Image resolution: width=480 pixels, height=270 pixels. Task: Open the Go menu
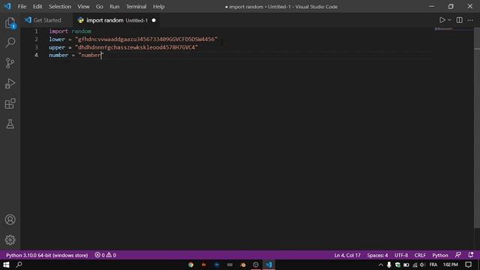tap(100, 7)
